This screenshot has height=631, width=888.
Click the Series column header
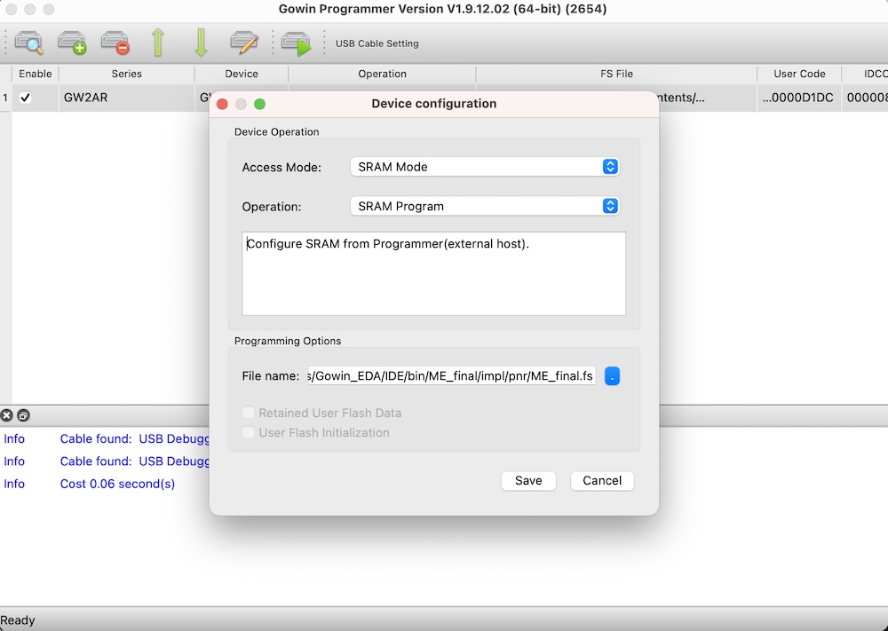point(126,75)
